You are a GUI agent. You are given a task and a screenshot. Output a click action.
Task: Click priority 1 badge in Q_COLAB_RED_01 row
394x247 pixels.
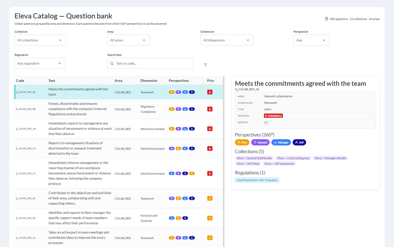210,198
